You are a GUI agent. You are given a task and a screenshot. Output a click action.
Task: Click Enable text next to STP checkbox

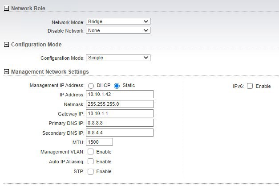coord(104,171)
